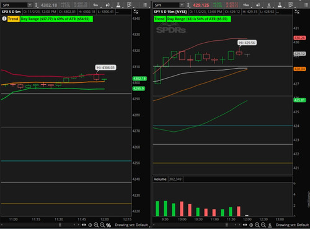
Task: Toggle SPX chart cursor sync icon
Action: coord(136,12)
